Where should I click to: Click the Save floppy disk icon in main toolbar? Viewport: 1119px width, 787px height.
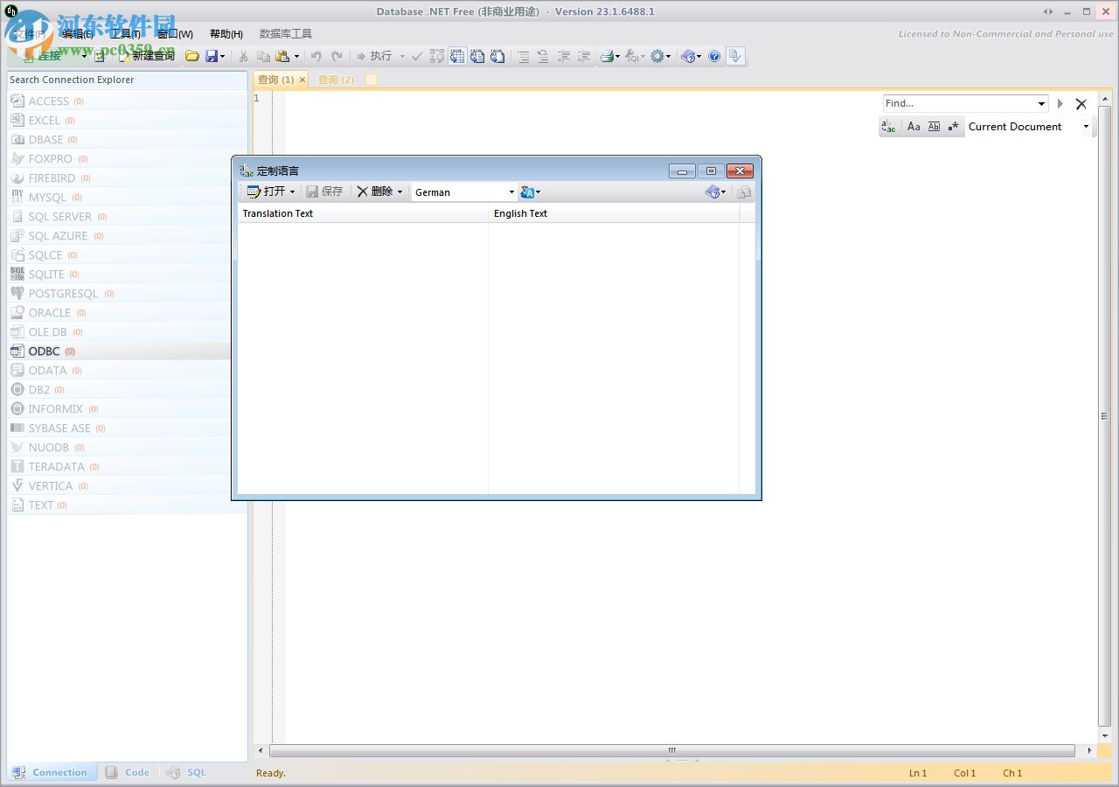point(211,56)
